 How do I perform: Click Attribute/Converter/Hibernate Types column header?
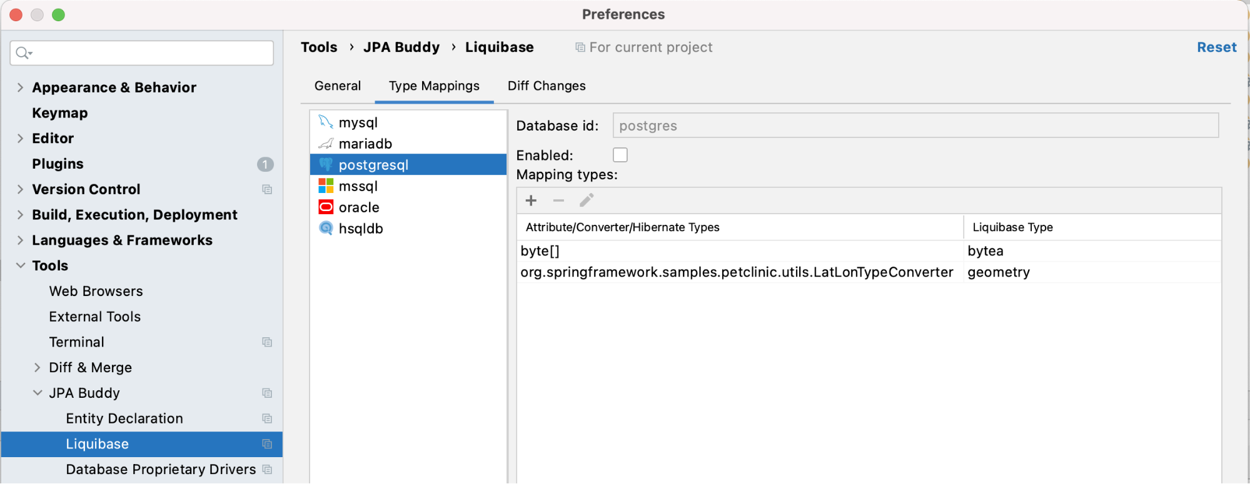[740, 227]
